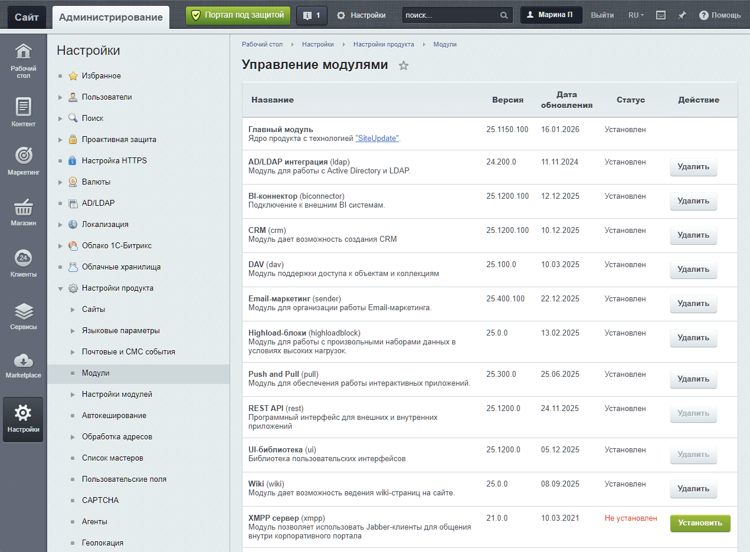Follow the SiteUpdate link

tap(377, 139)
